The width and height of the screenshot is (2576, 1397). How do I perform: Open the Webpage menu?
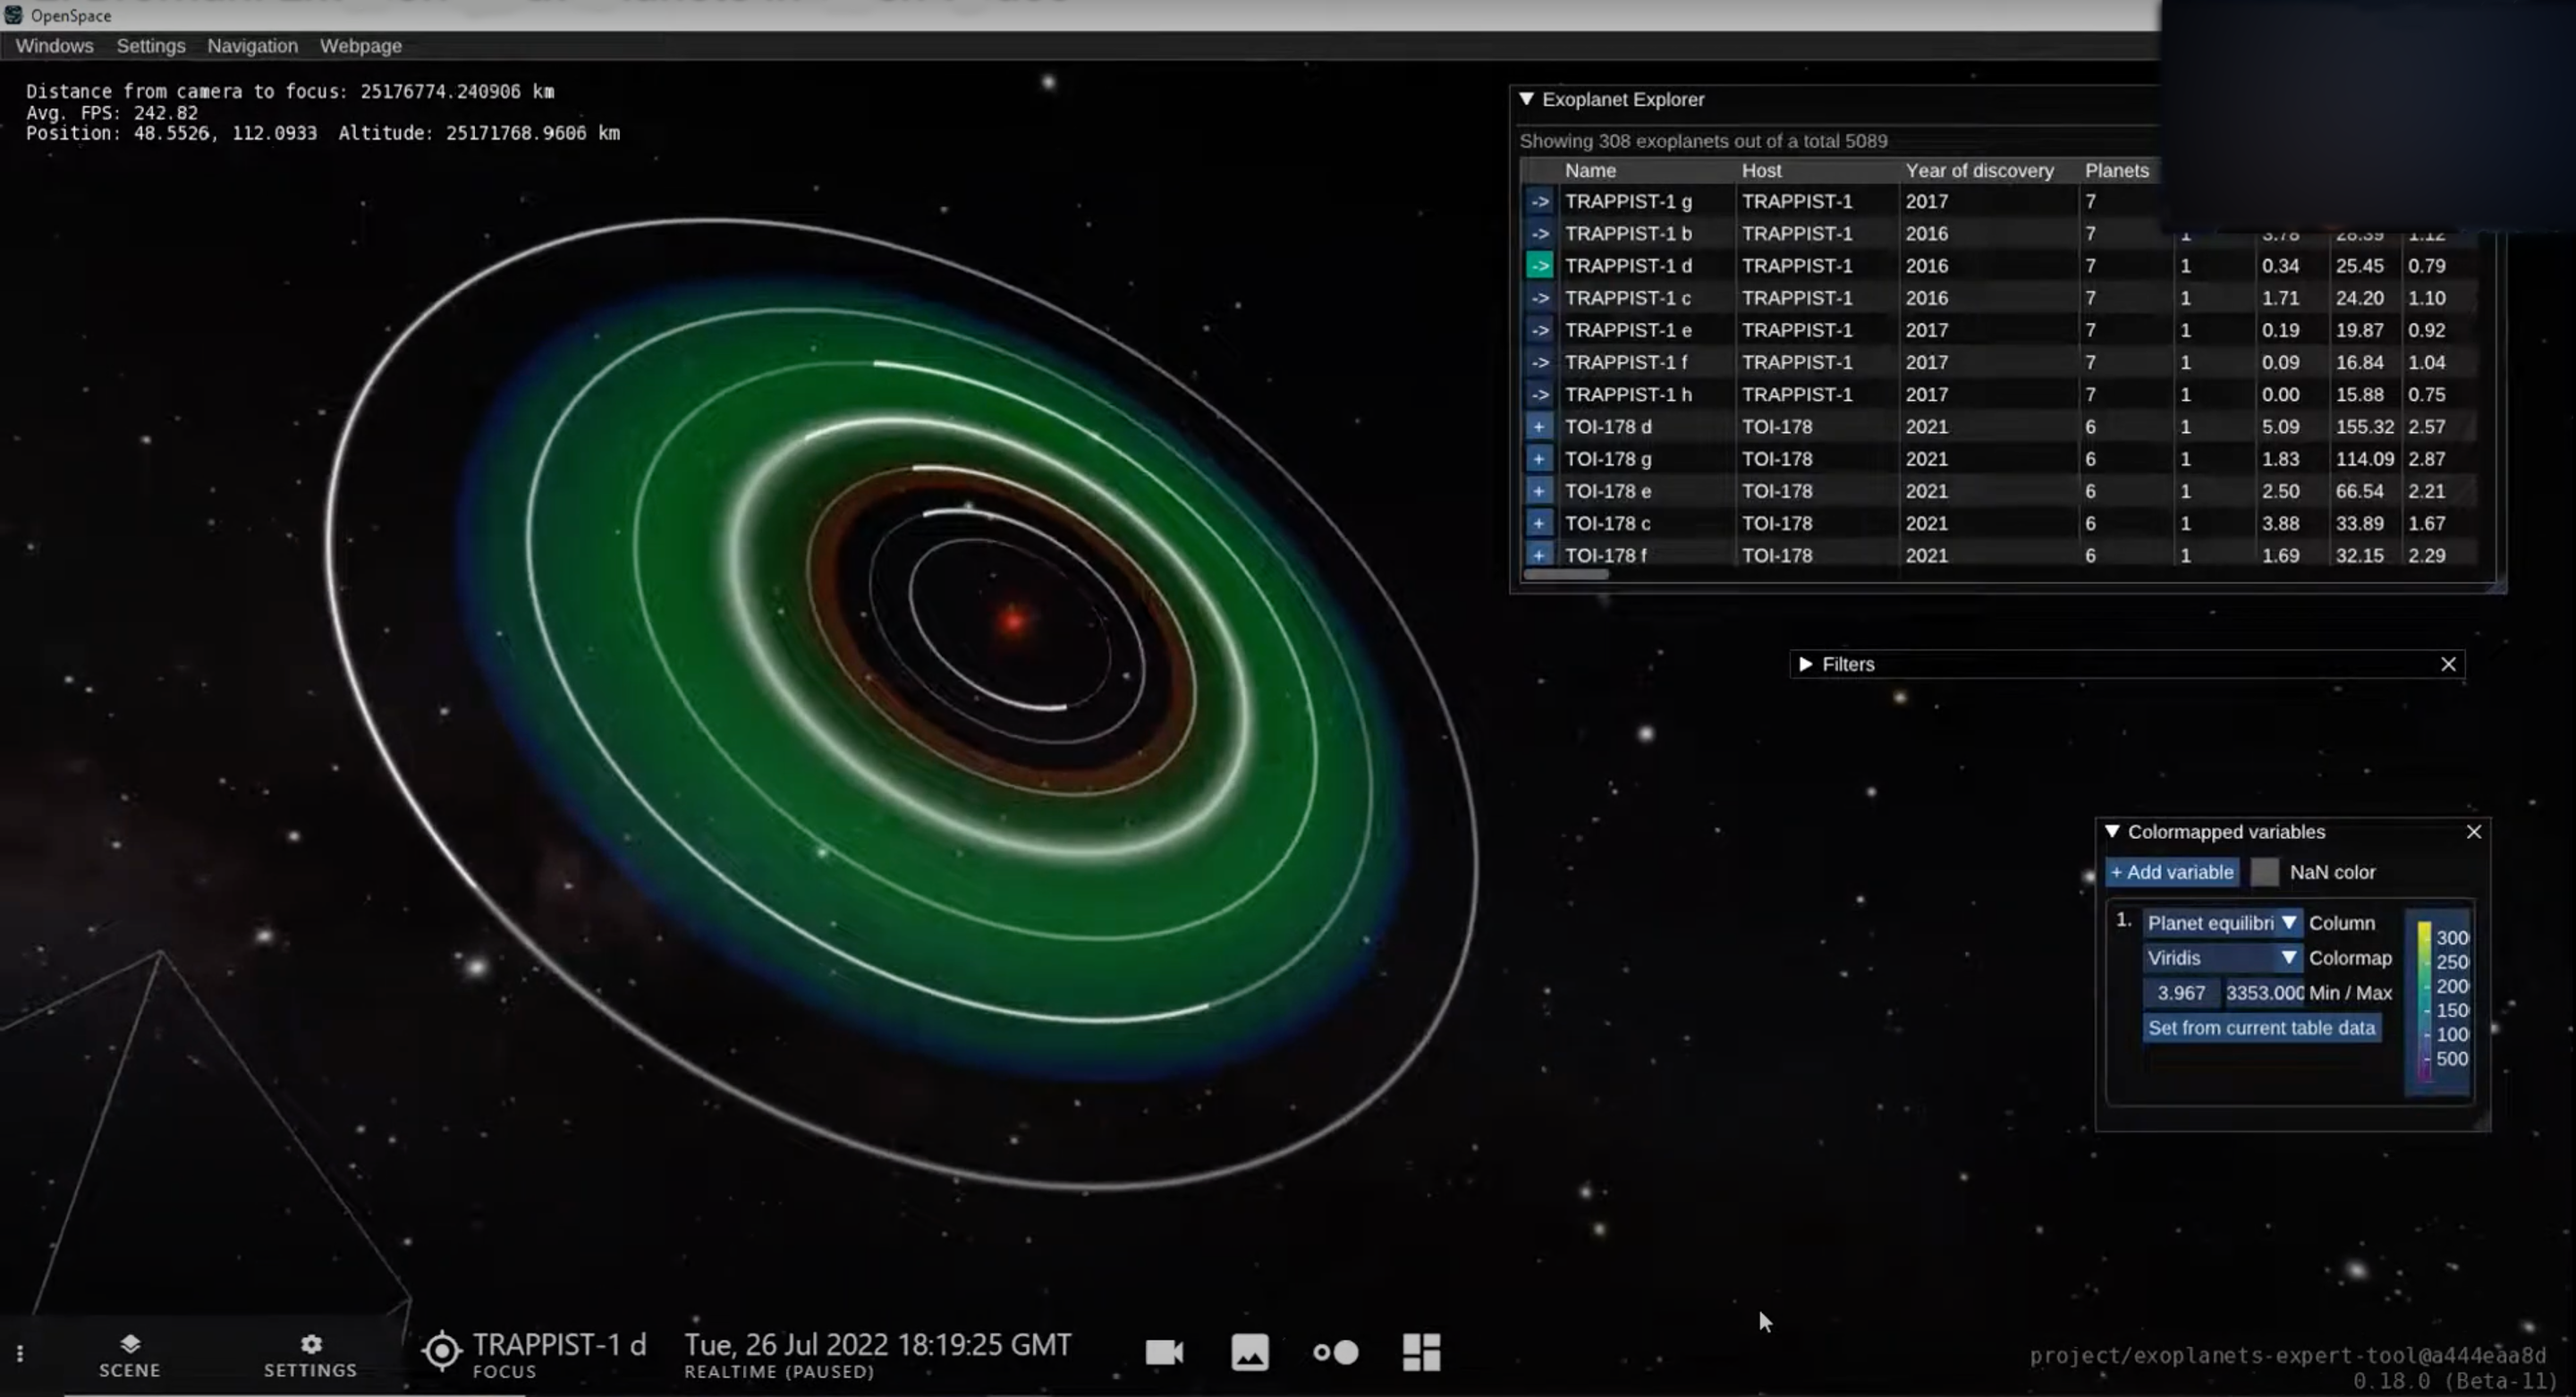click(x=361, y=46)
